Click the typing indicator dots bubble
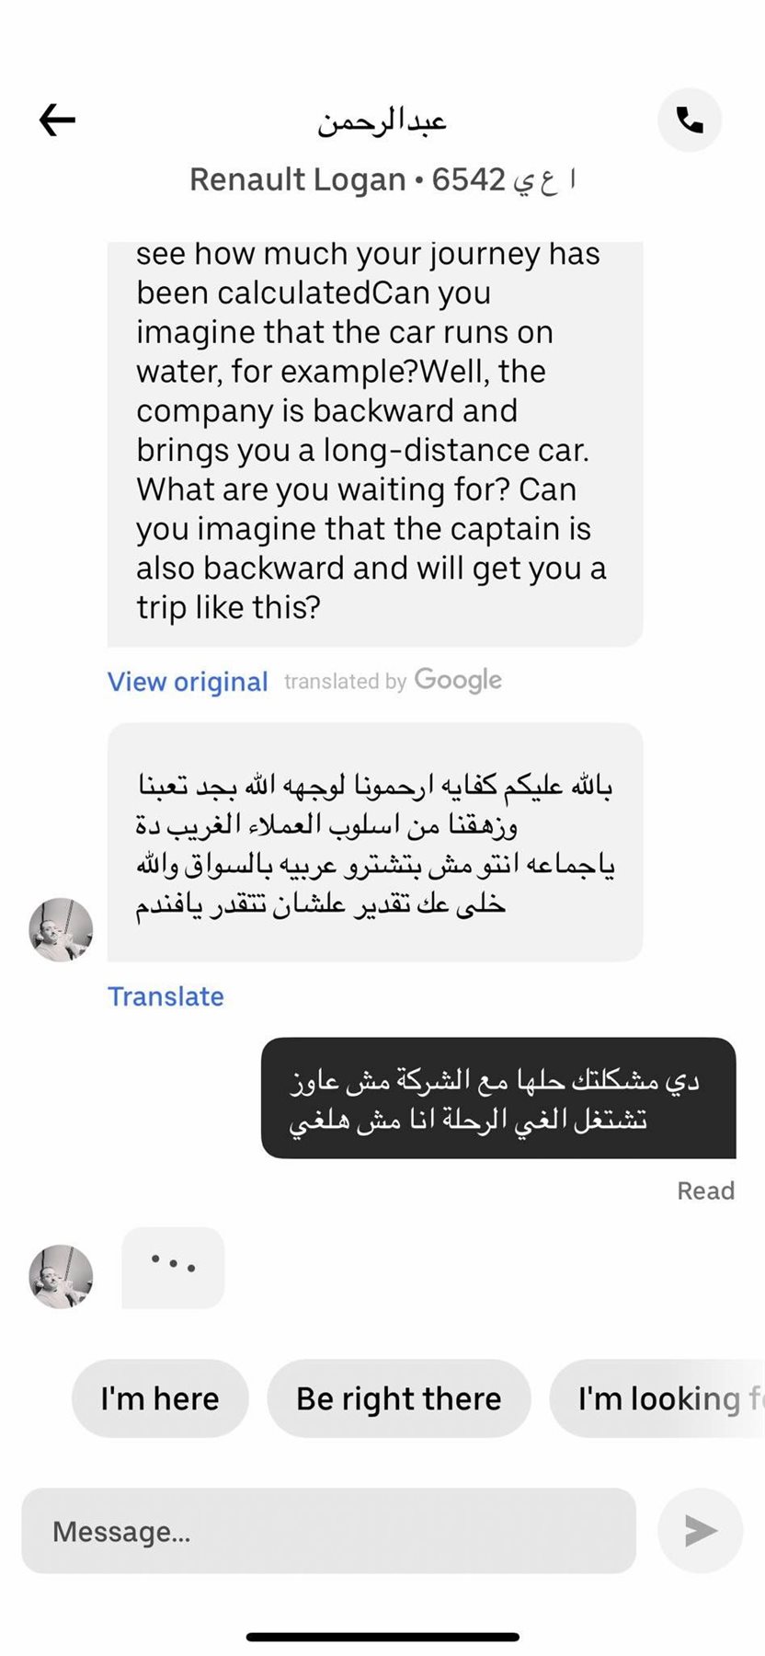The height and width of the screenshot is (1656, 765). [x=173, y=1267]
